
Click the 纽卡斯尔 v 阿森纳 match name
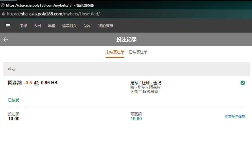point(145,87)
